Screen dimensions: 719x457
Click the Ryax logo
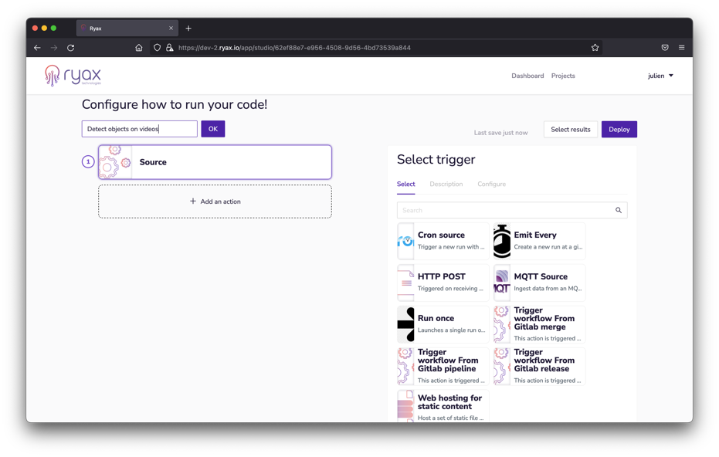(x=73, y=76)
